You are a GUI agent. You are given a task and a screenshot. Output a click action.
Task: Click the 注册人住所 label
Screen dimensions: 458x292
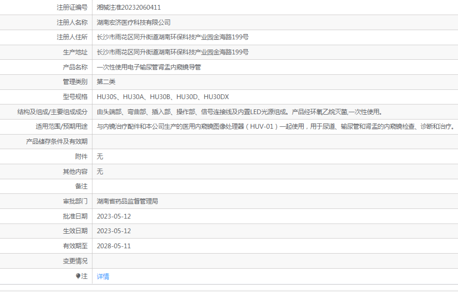tap(72, 37)
